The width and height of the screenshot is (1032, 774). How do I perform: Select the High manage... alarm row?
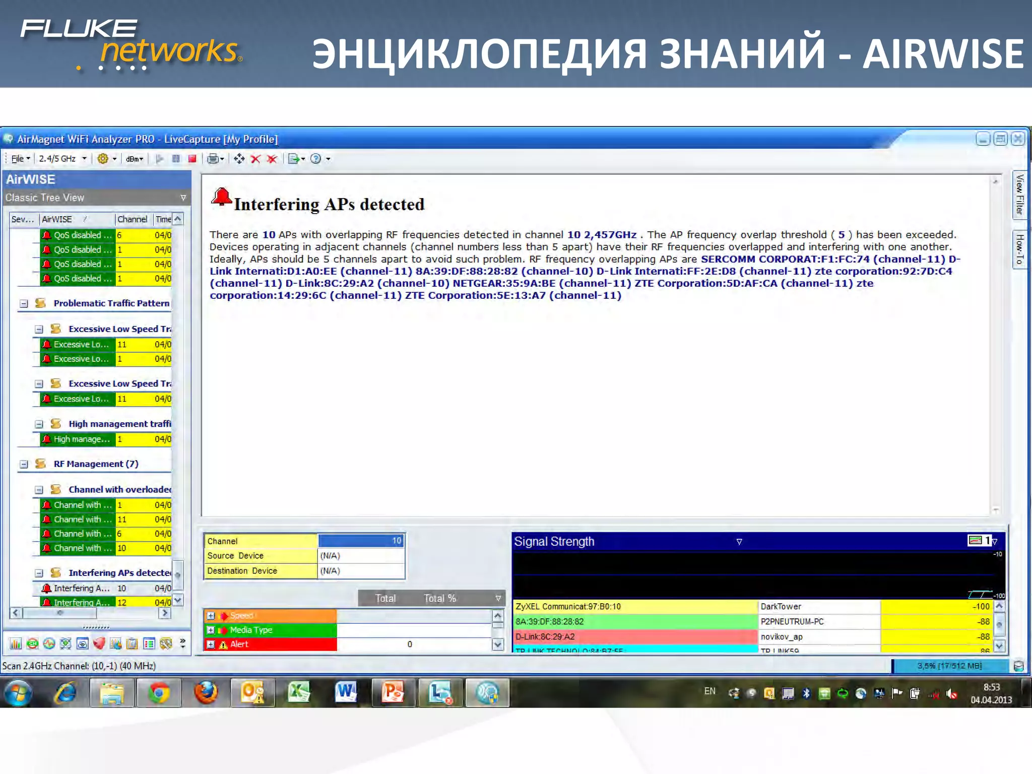(x=106, y=439)
